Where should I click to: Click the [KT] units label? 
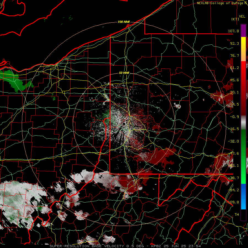point(235,19)
